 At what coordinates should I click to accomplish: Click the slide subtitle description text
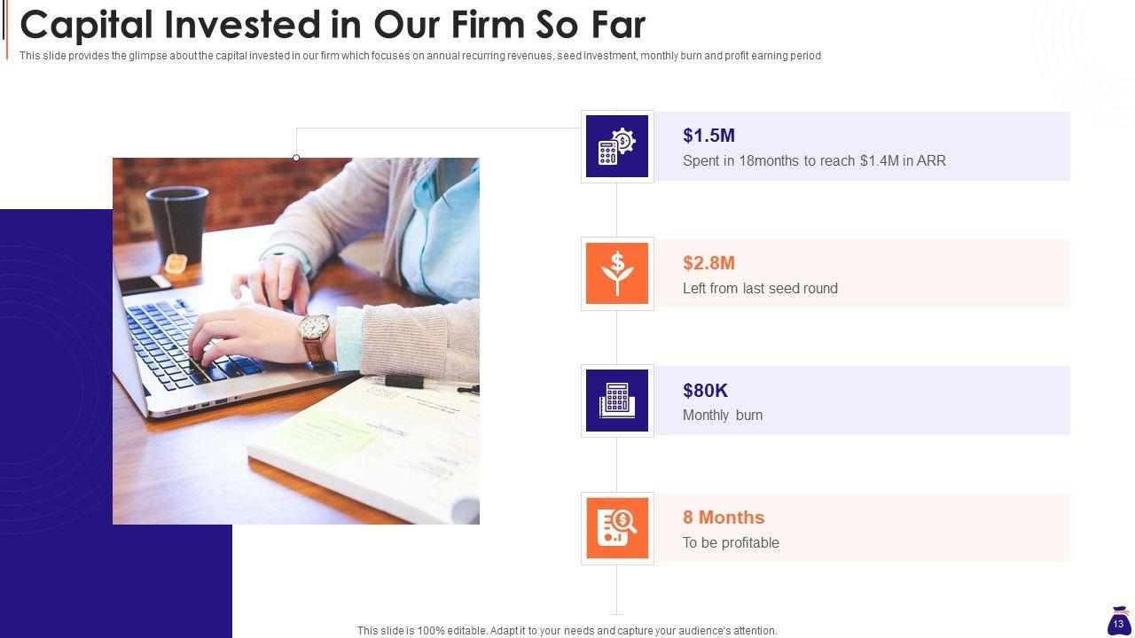click(420, 56)
